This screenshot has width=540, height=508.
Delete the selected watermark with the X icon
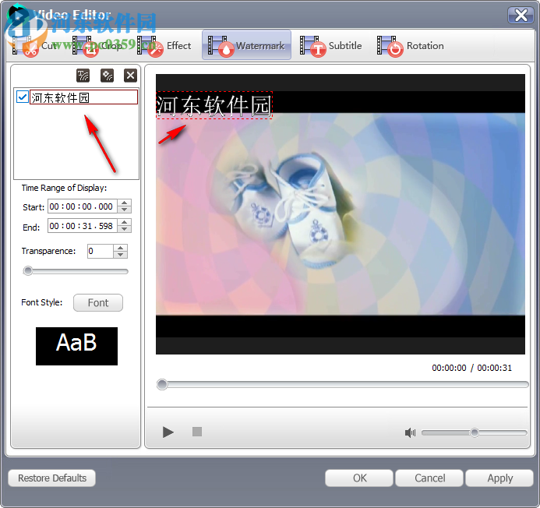tap(131, 76)
